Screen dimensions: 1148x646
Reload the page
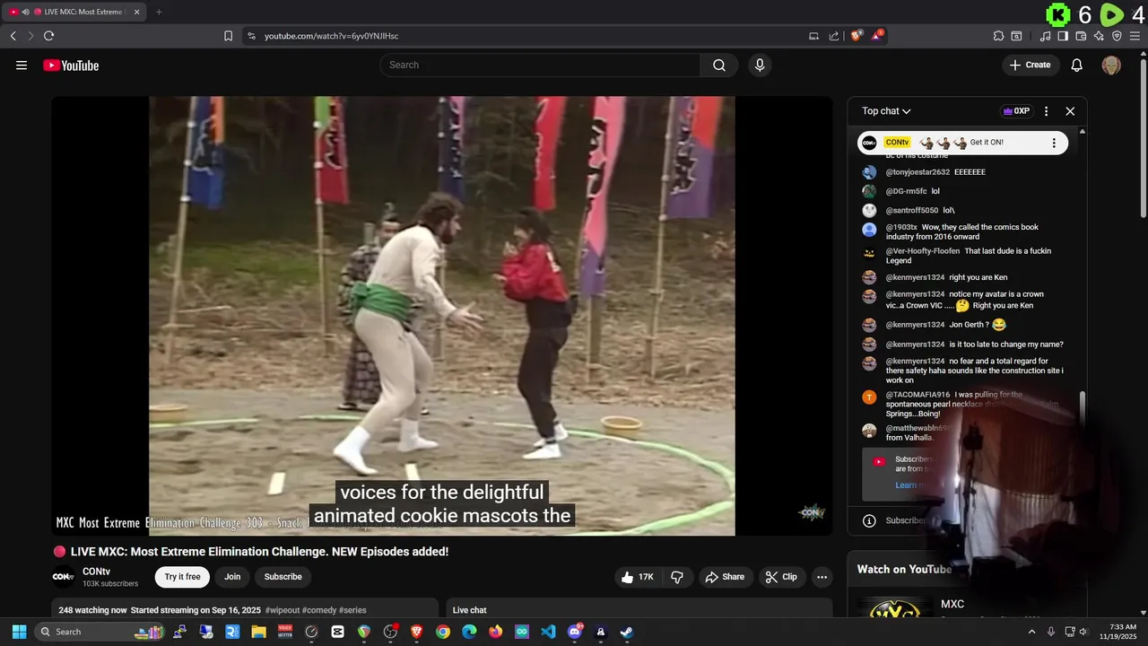point(48,36)
